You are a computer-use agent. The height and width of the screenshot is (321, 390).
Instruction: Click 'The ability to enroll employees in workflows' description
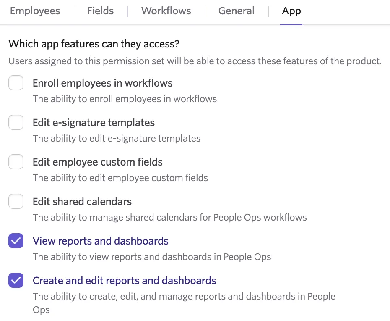pyautogui.click(x=125, y=99)
